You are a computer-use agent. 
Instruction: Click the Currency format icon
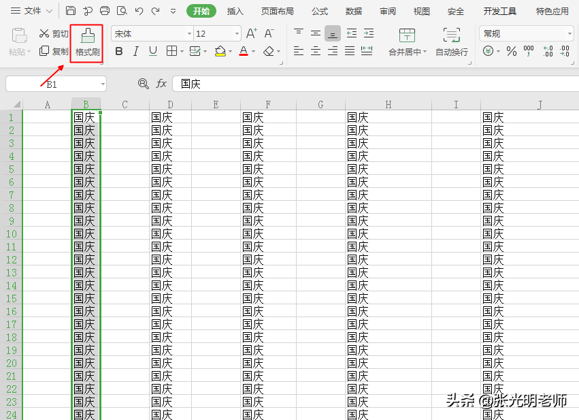coord(488,51)
